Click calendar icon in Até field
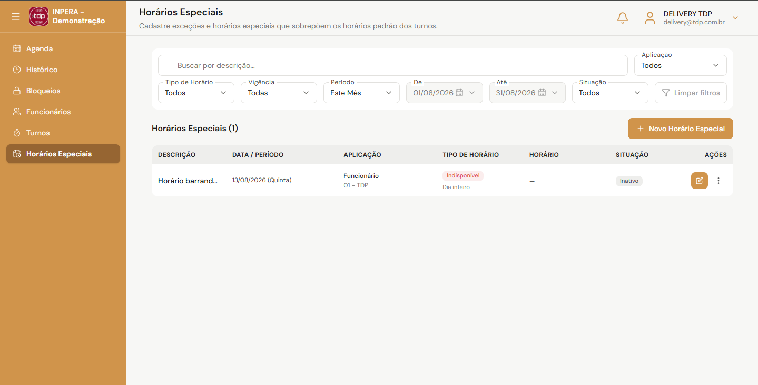The image size is (758, 385). (542, 93)
